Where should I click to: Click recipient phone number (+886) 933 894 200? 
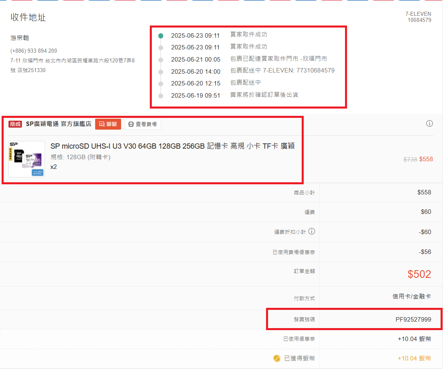tap(34, 51)
